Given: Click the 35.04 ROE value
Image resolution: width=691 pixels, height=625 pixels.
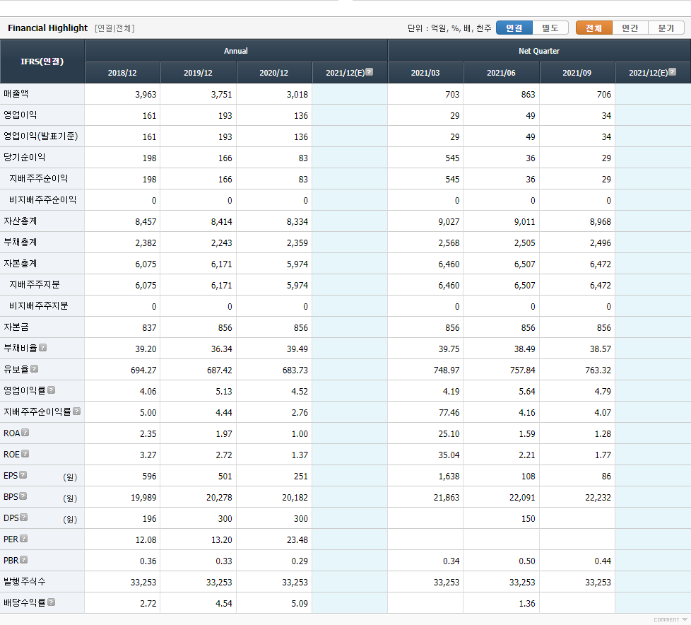Looking at the screenshot, I should coord(449,455).
